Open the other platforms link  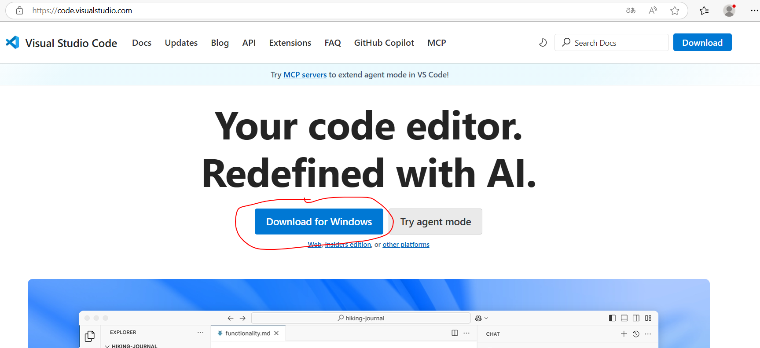click(406, 245)
